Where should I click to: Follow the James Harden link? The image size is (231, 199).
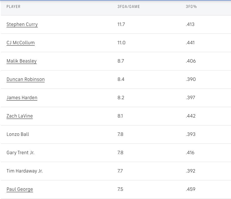(x=22, y=98)
